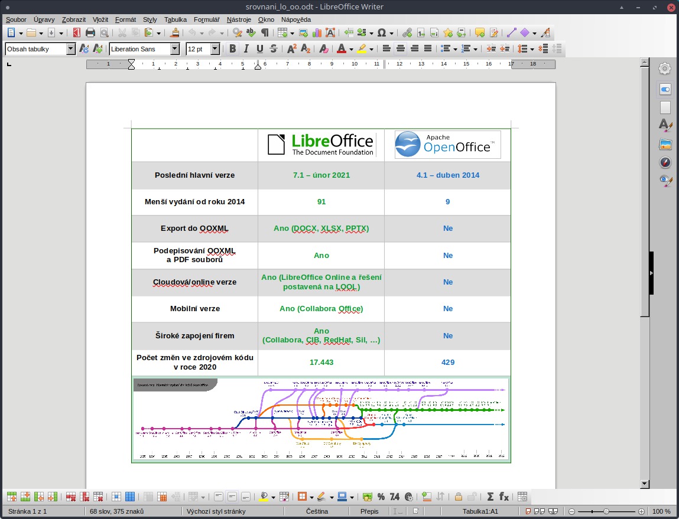Open font size dropdown arrow

pos(215,49)
